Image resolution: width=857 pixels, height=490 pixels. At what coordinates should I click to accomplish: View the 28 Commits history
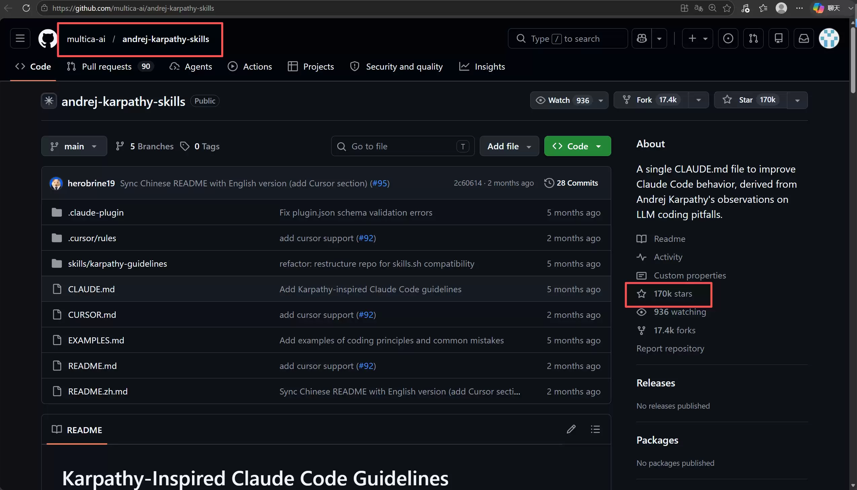[571, 183]
